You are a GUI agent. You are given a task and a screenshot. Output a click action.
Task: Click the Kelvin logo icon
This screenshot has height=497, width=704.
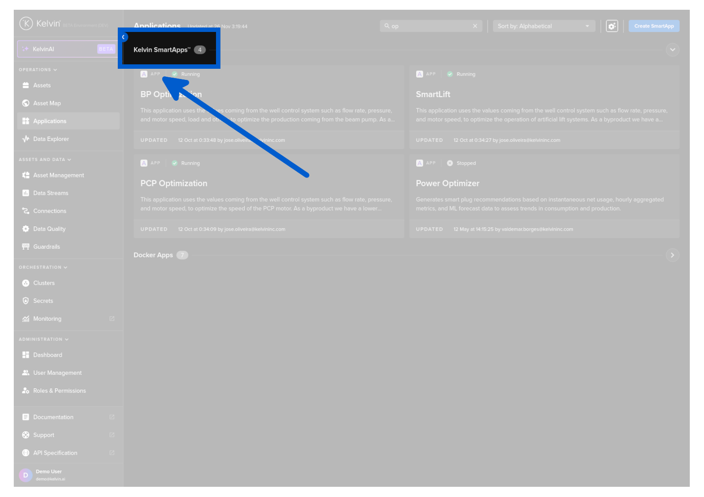(26, 24)
